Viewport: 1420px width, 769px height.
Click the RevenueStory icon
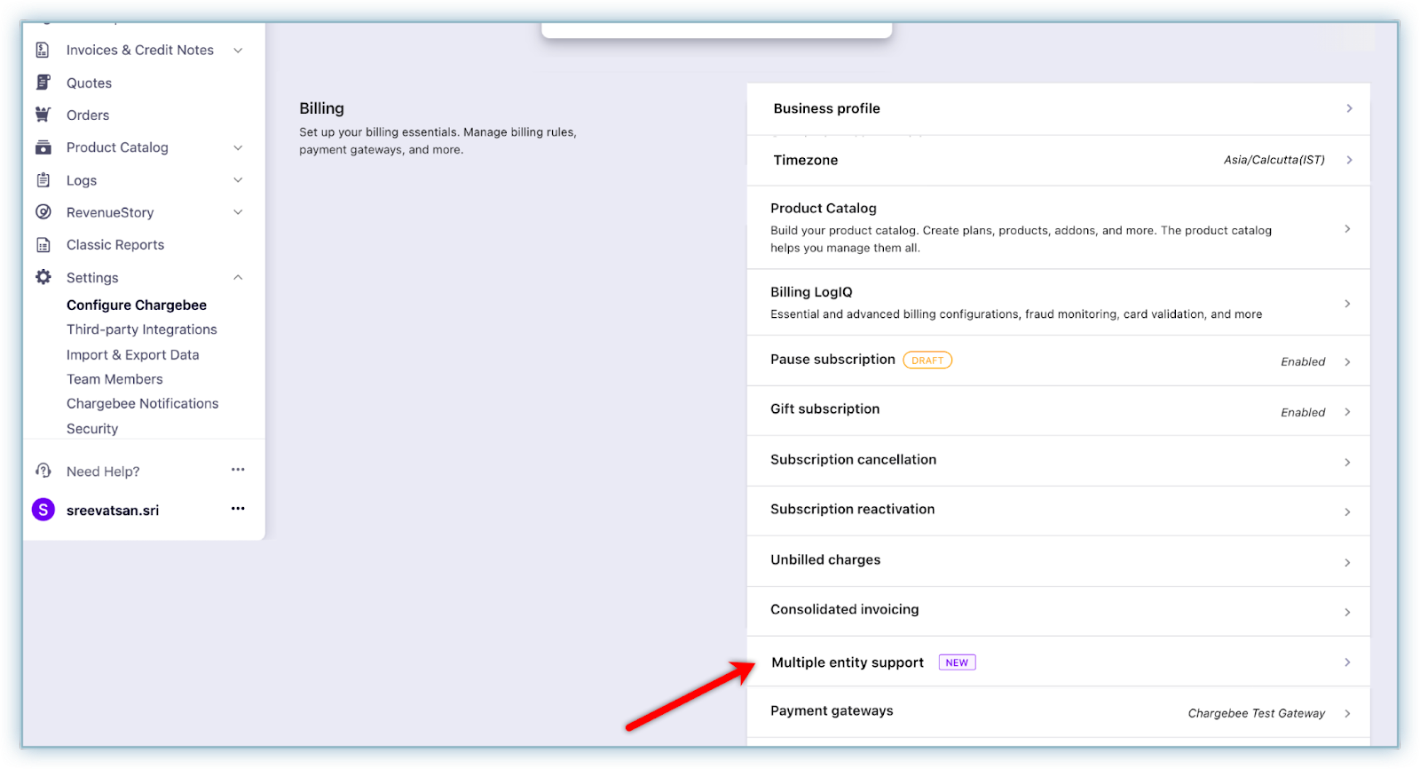pyautogui.click(x=43, y=212)
